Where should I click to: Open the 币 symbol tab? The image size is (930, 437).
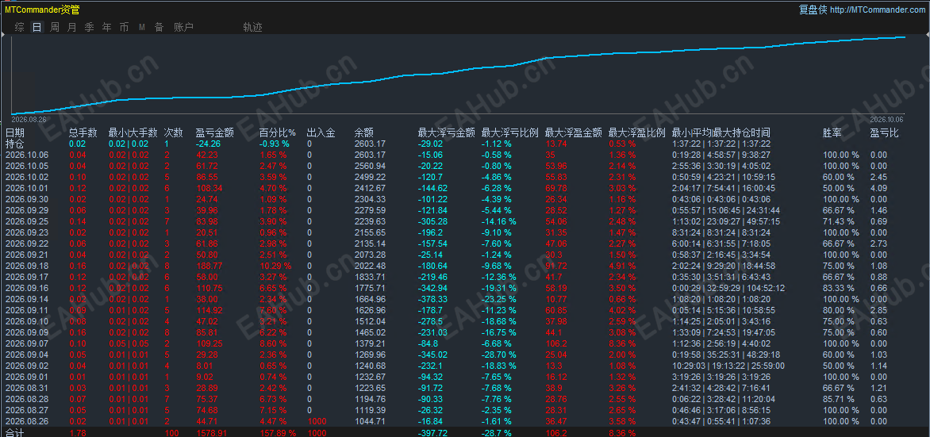124,27
